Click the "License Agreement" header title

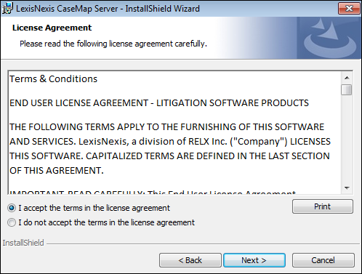52,28
